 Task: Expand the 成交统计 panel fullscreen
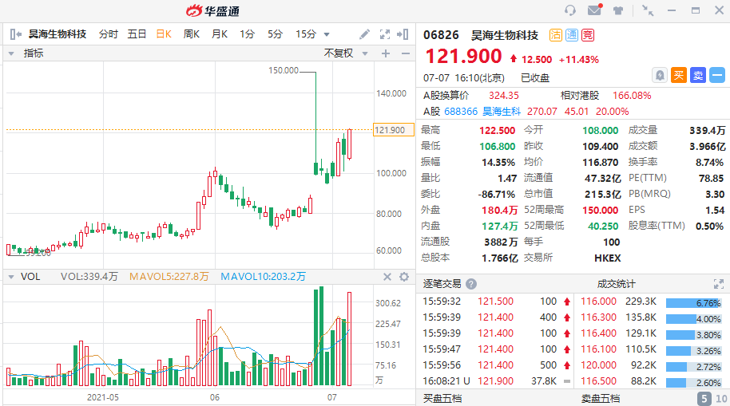[x=719, y=284]
